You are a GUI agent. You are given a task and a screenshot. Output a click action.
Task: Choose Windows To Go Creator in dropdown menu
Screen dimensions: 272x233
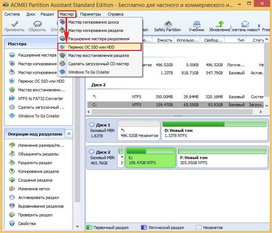(89, 72)
